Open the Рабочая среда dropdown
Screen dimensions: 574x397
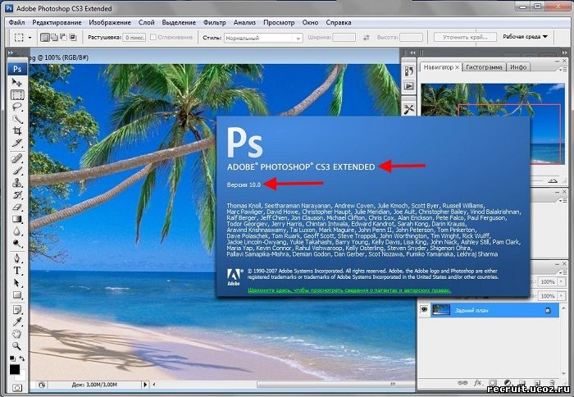click(525, 37)
